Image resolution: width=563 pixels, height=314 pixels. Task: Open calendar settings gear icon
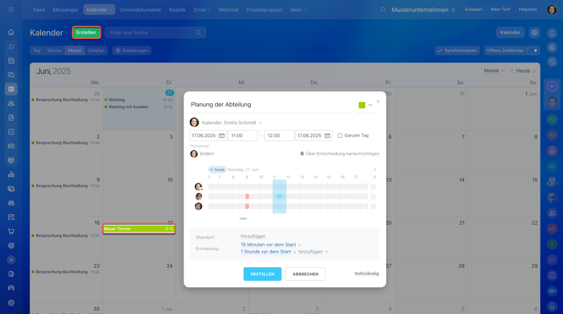coord(534,33)
